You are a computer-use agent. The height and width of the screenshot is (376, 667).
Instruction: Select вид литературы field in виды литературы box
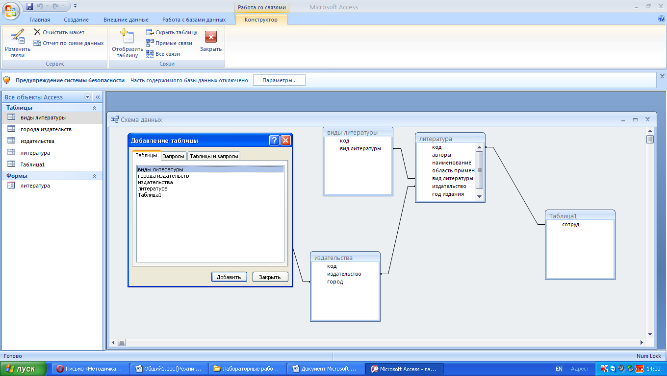360,148
